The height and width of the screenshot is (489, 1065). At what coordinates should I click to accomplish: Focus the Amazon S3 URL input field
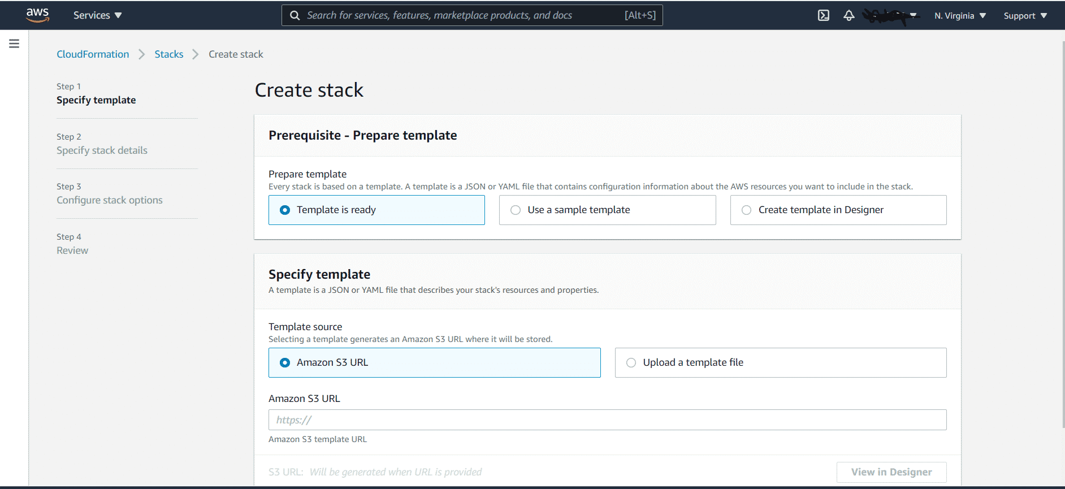coord(607,419)
